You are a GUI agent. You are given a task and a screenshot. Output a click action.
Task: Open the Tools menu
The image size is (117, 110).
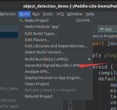(x=48, y=14)
